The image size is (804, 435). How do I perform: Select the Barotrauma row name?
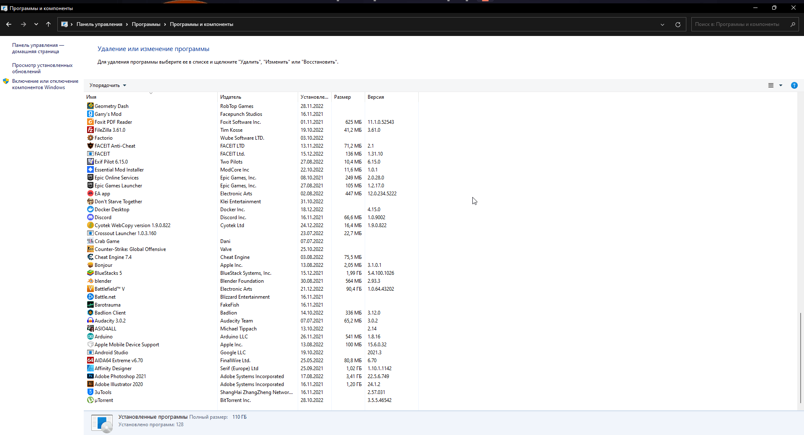coord(108,305)
